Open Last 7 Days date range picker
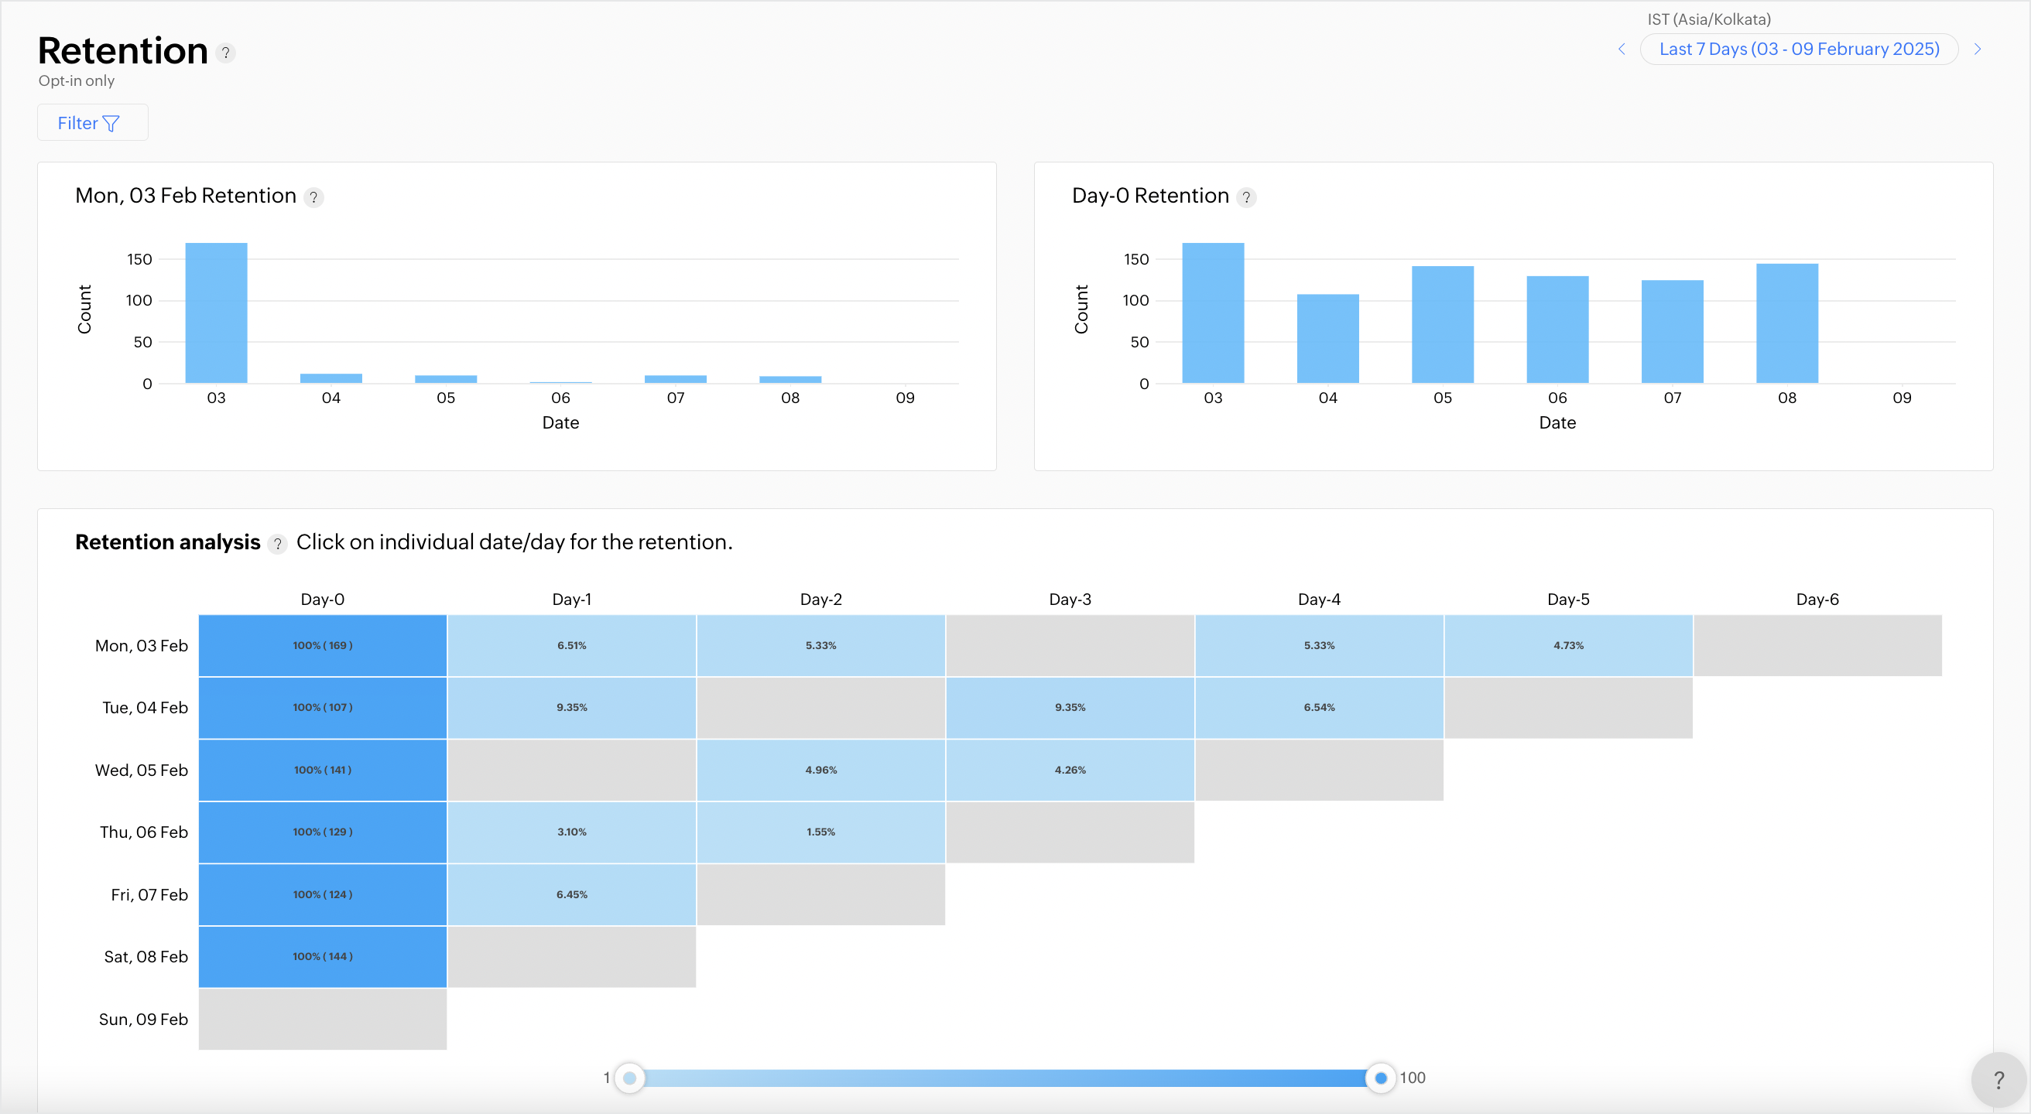Viewport: 2031px width, 1114px height. (1799, 49)
